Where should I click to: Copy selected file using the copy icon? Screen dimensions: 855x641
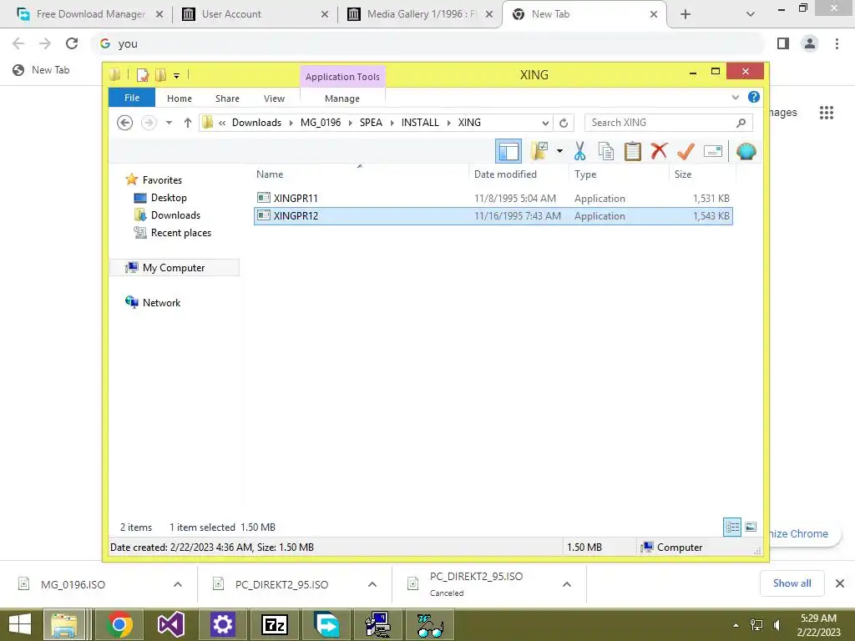(606, 151)
